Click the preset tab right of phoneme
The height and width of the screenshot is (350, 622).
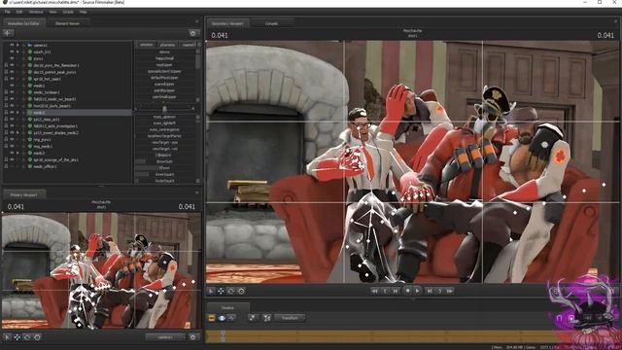[188, 45]
